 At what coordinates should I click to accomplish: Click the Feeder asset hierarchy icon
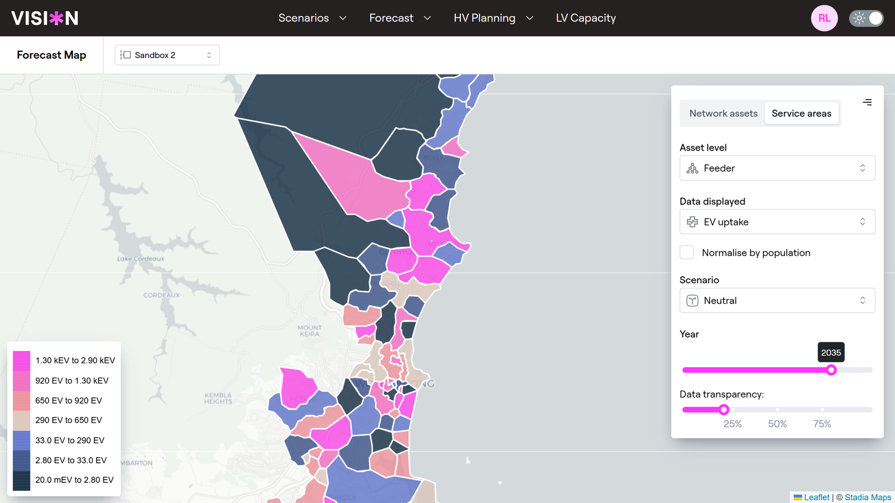693,168
